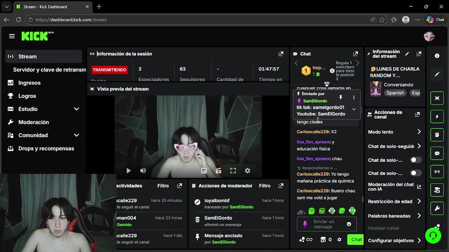Click Filtro in the activities panel
Screen dimensions: 449x252
[163, 186]
